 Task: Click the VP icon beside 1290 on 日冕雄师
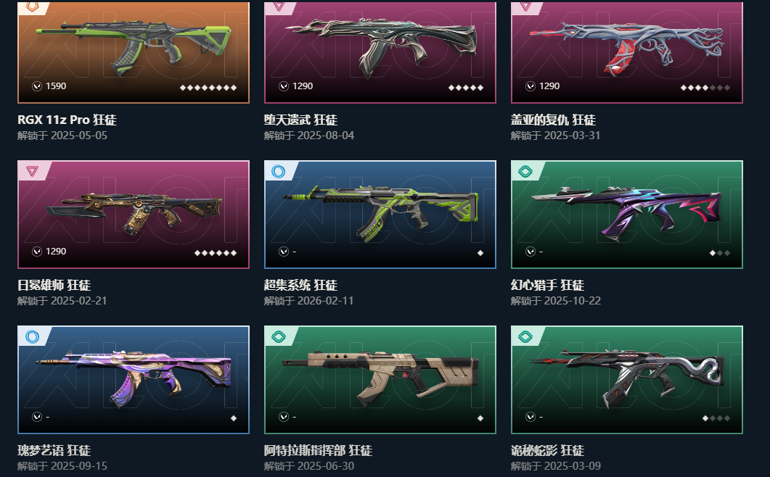pos(37,252)
